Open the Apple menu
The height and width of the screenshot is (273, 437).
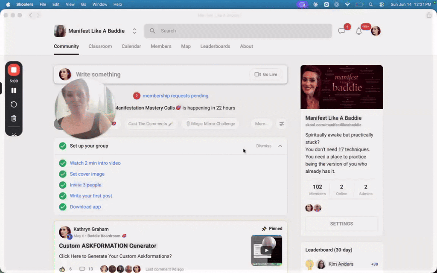(8, 4)
